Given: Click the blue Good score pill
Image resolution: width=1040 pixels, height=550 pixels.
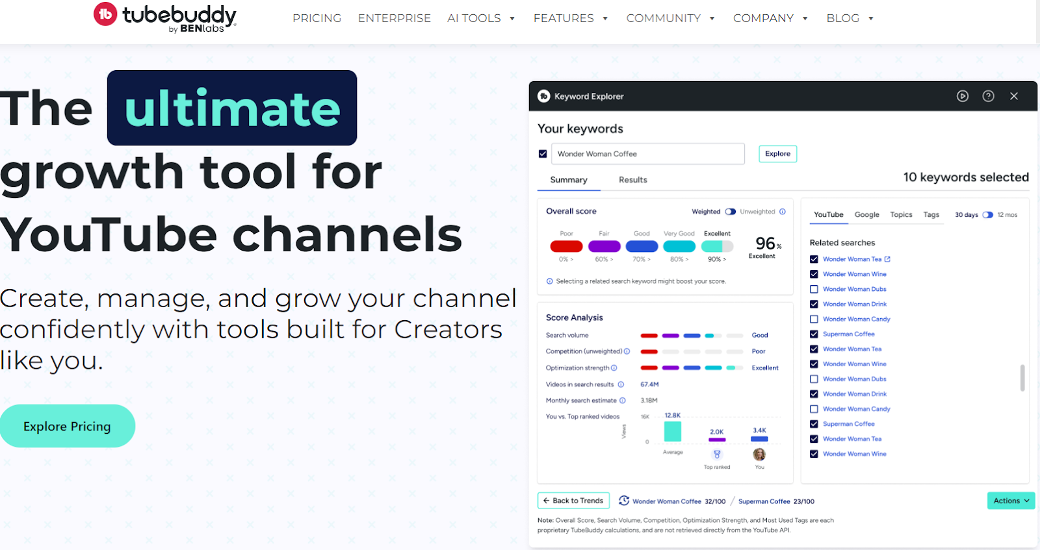Looking at the screenshot, I should tap(642, 246).
